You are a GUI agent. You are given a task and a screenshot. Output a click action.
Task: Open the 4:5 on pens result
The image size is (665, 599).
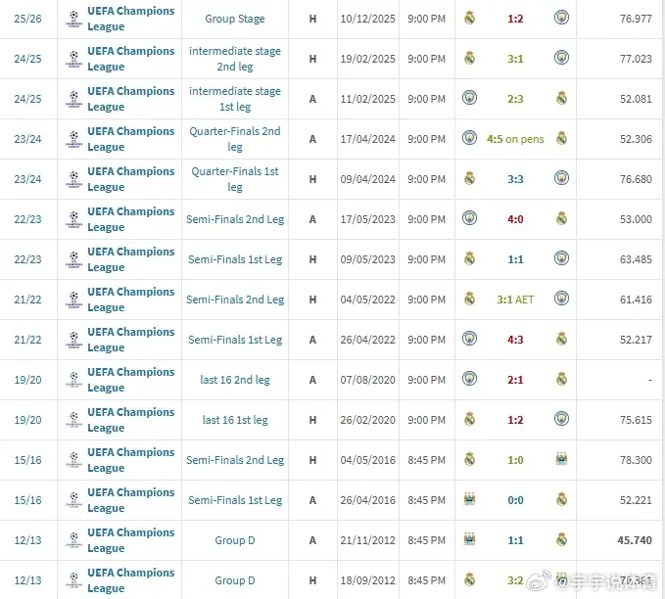pyautogui.click(x=515, y=139)
